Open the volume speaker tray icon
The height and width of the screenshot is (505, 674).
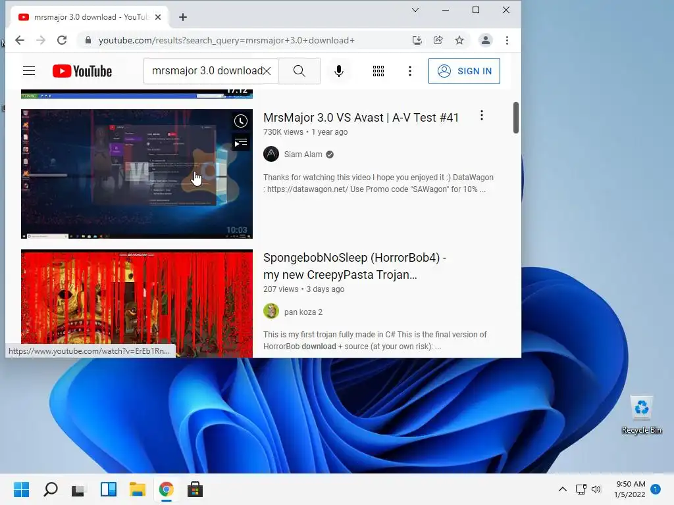pyautogui.click(x=596, y=489)
